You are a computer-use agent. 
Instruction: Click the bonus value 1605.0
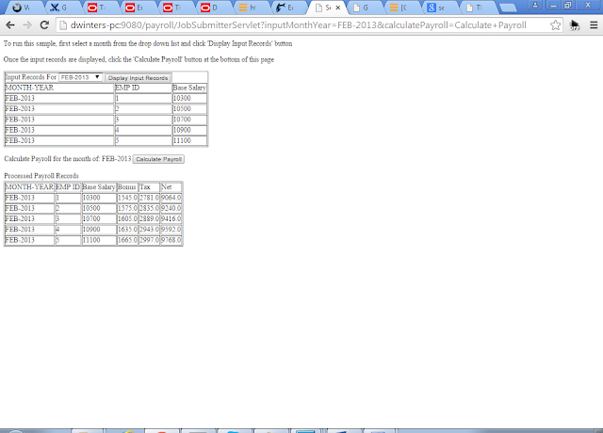point(127,219)
